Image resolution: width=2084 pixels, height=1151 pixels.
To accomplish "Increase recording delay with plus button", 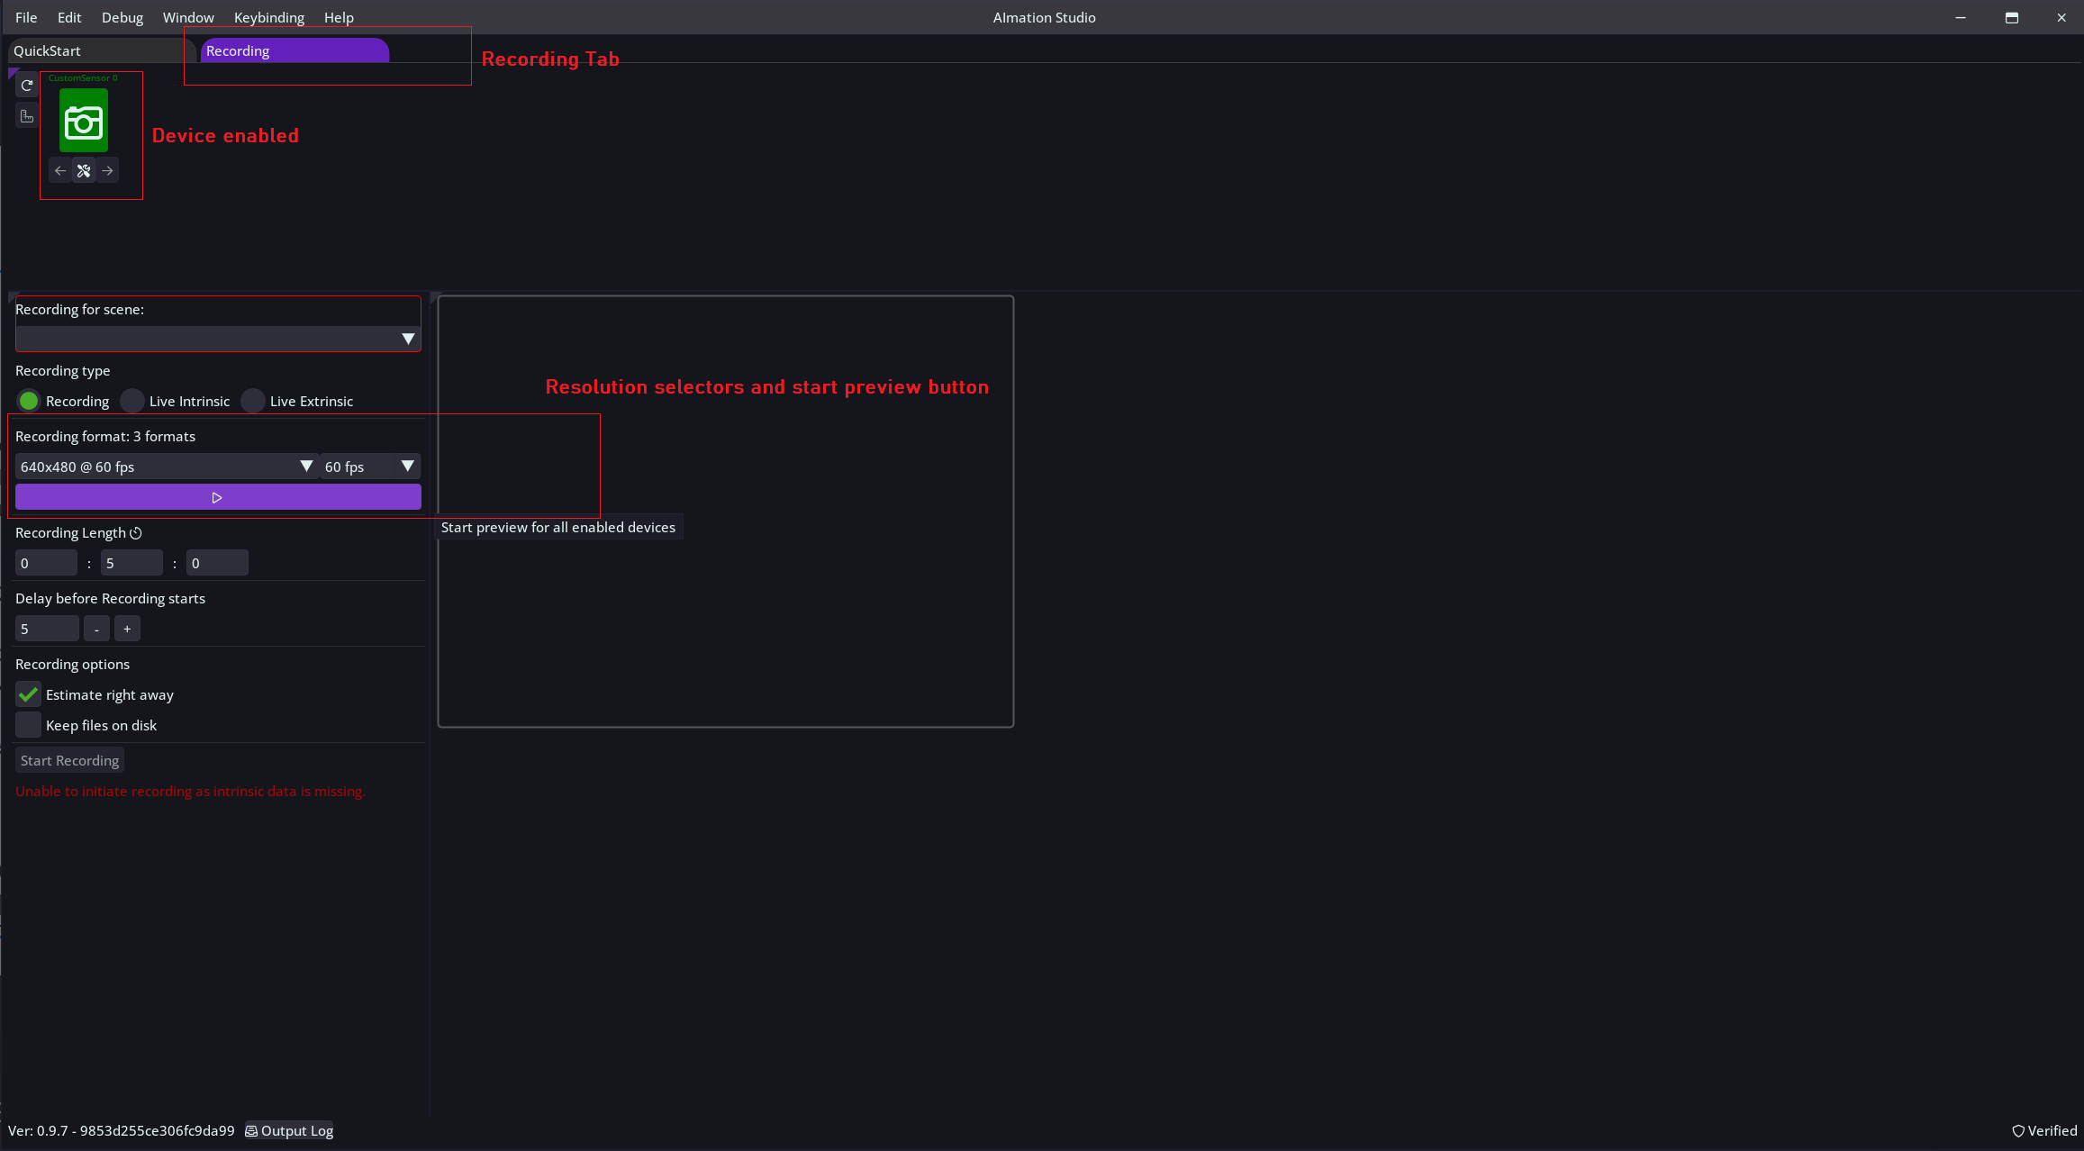I will (x=127, y=629).
